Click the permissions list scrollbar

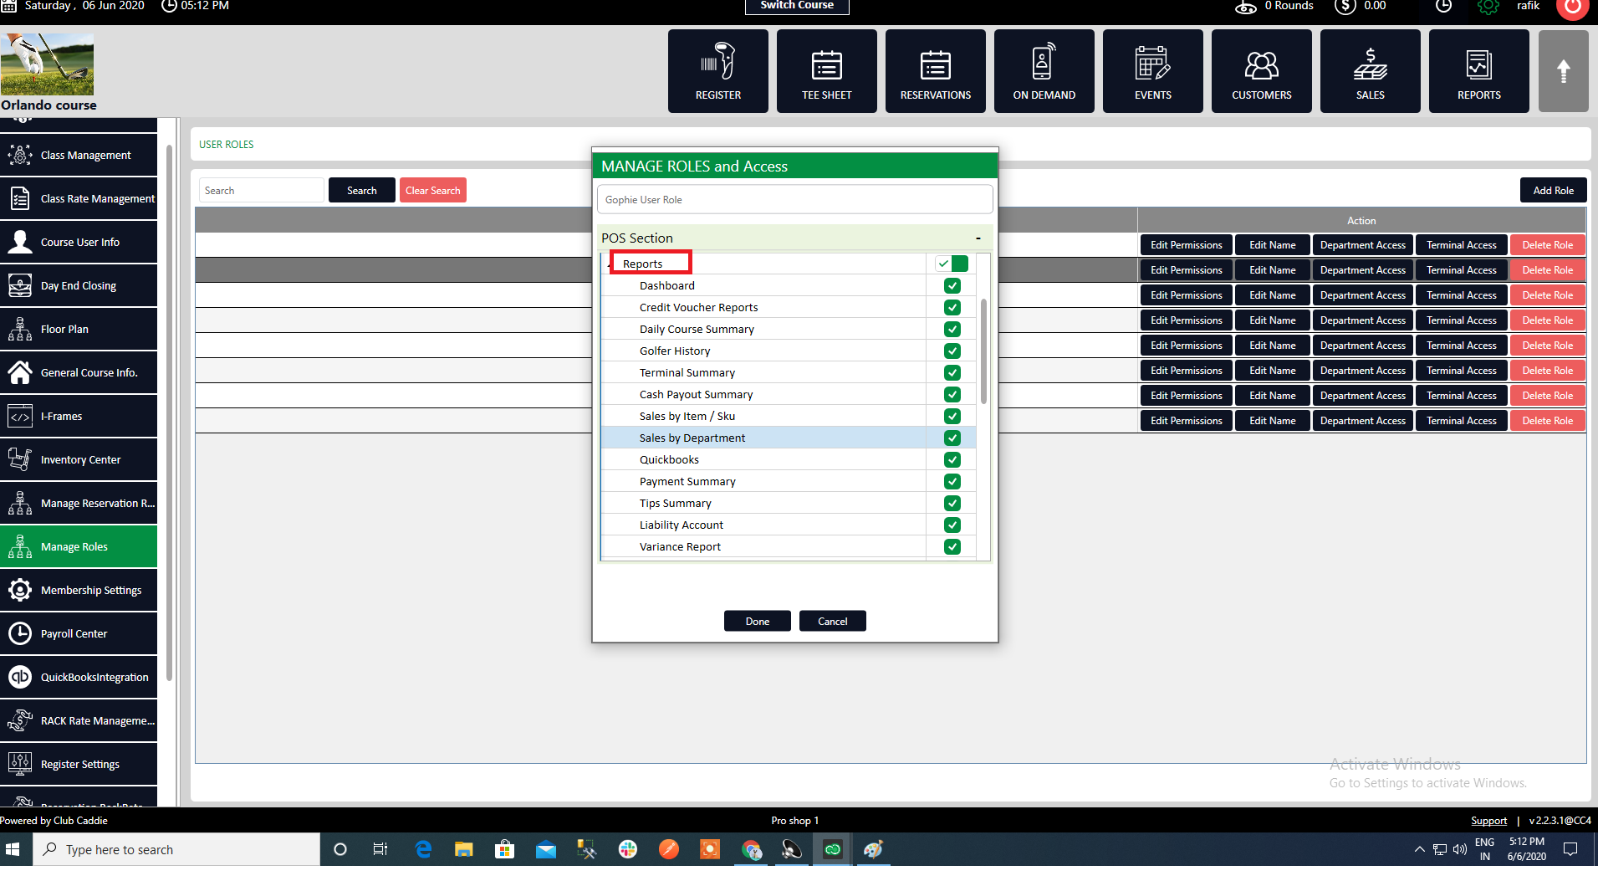click(983, 351)
